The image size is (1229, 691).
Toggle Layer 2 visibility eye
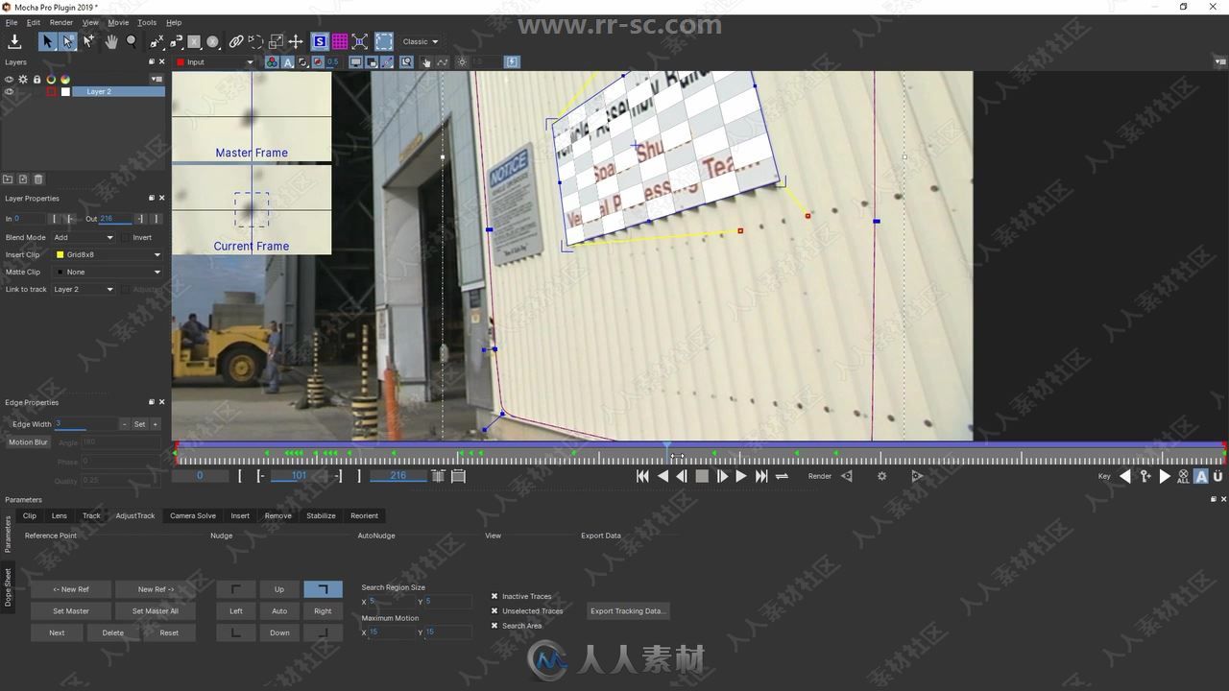point(9,92)
